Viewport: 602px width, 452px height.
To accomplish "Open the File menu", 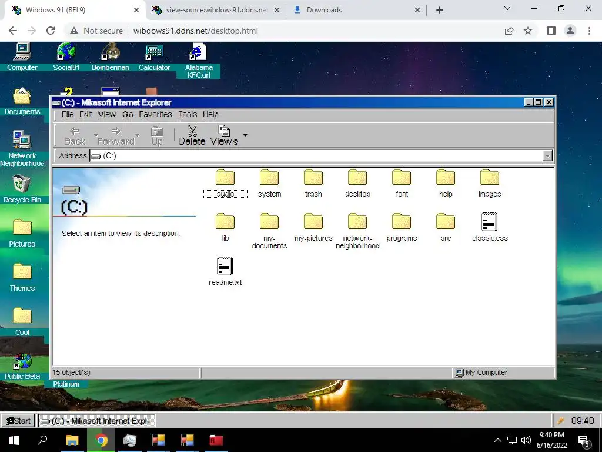I will pyautogui.click(x=67, y=115).
